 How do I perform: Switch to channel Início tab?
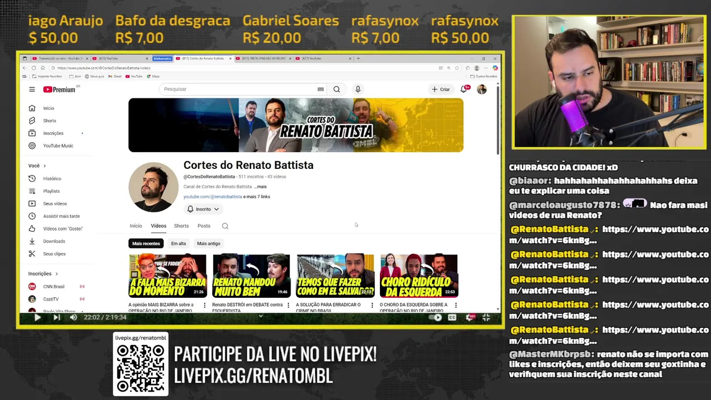click(136, 226)
